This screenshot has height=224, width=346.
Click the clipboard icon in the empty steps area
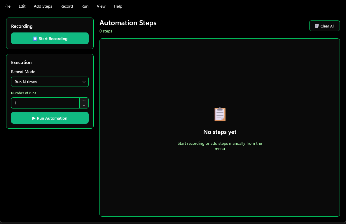pos(220,114)
